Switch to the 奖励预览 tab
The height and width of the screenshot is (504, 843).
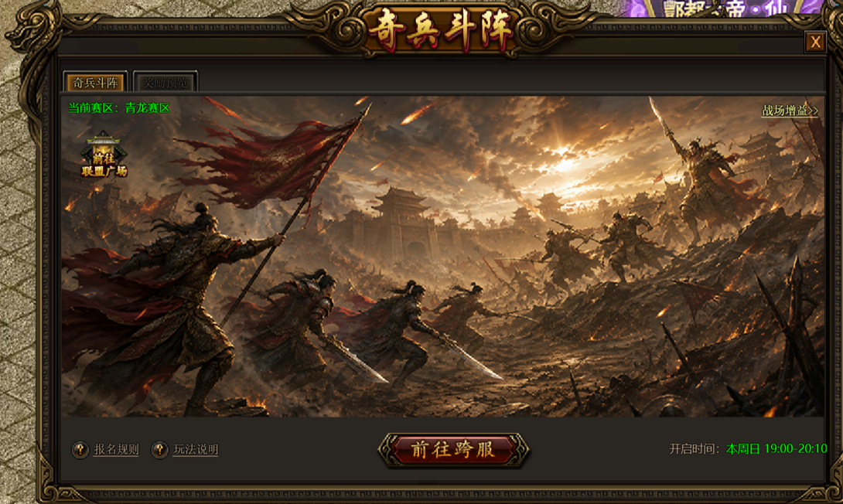tap(165, 82)
